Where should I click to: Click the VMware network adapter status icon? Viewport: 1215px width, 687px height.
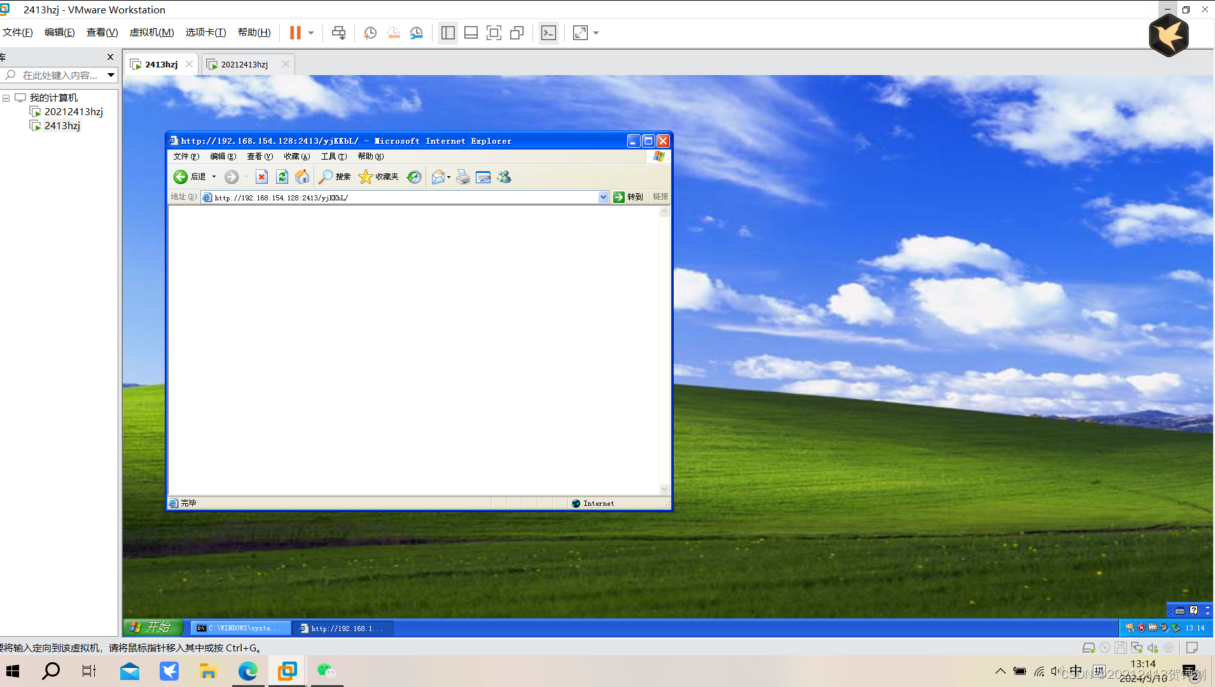pos(1137,648)
